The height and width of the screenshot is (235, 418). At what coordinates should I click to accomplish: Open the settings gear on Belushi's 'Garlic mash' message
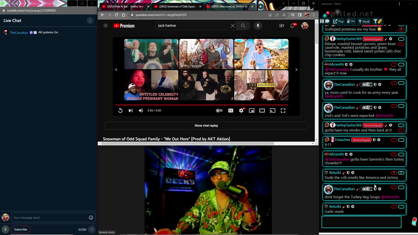353,207
